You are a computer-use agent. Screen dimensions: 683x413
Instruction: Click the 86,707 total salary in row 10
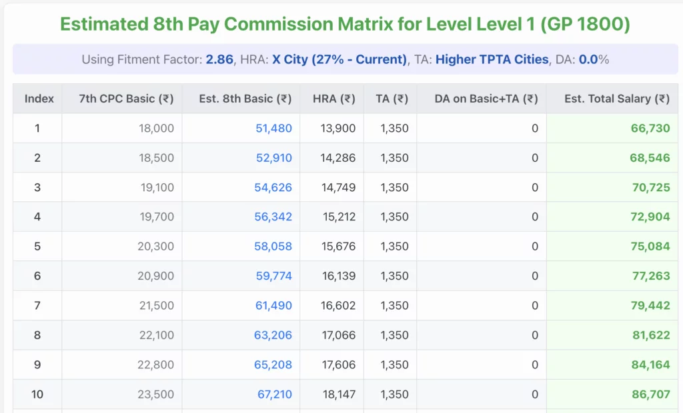point(652,394)
